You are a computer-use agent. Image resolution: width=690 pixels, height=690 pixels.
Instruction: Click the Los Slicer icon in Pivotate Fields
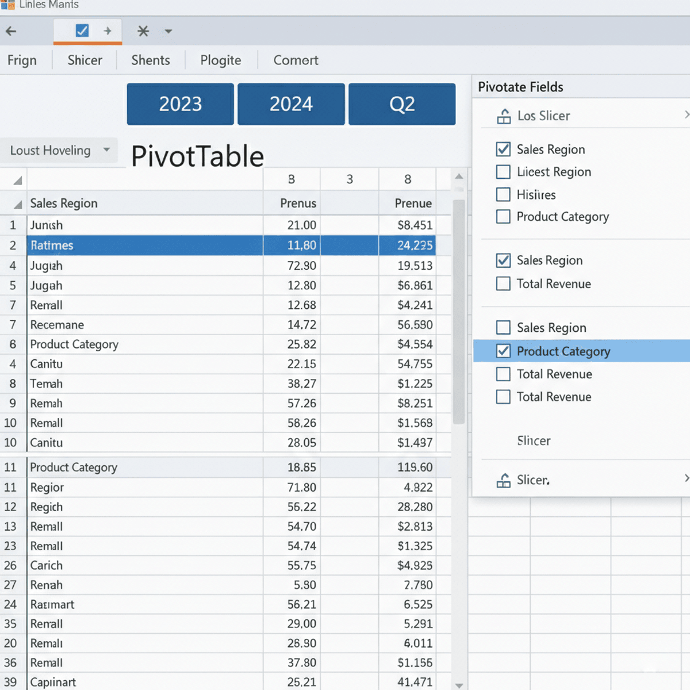pyautogui.click(x=504, y=116)
